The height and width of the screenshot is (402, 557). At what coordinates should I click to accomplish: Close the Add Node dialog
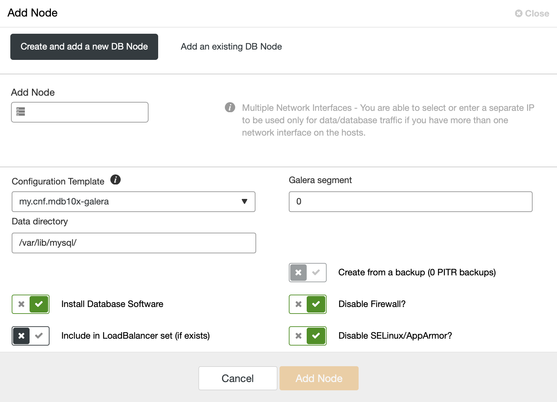tap(532, 13)
